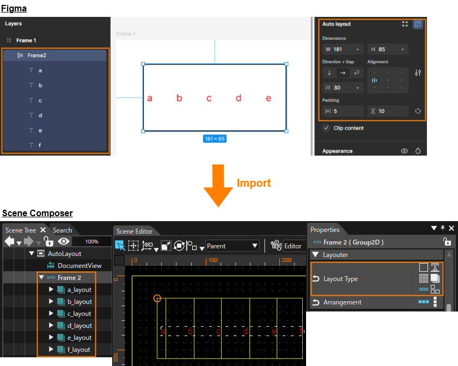Click the horizontal padding field showing 5
This screenshot has width=458, height=366.
[x=343, y=111]
